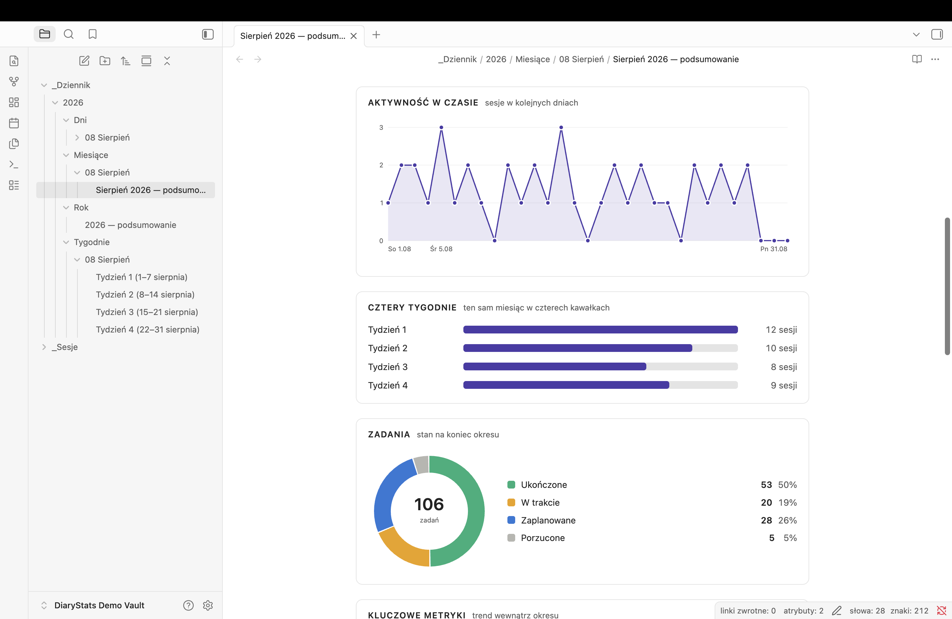The width and height of the screenshot is (952, 619).
Task: Click the słowa: 28 word count
Action: (867, 611)
